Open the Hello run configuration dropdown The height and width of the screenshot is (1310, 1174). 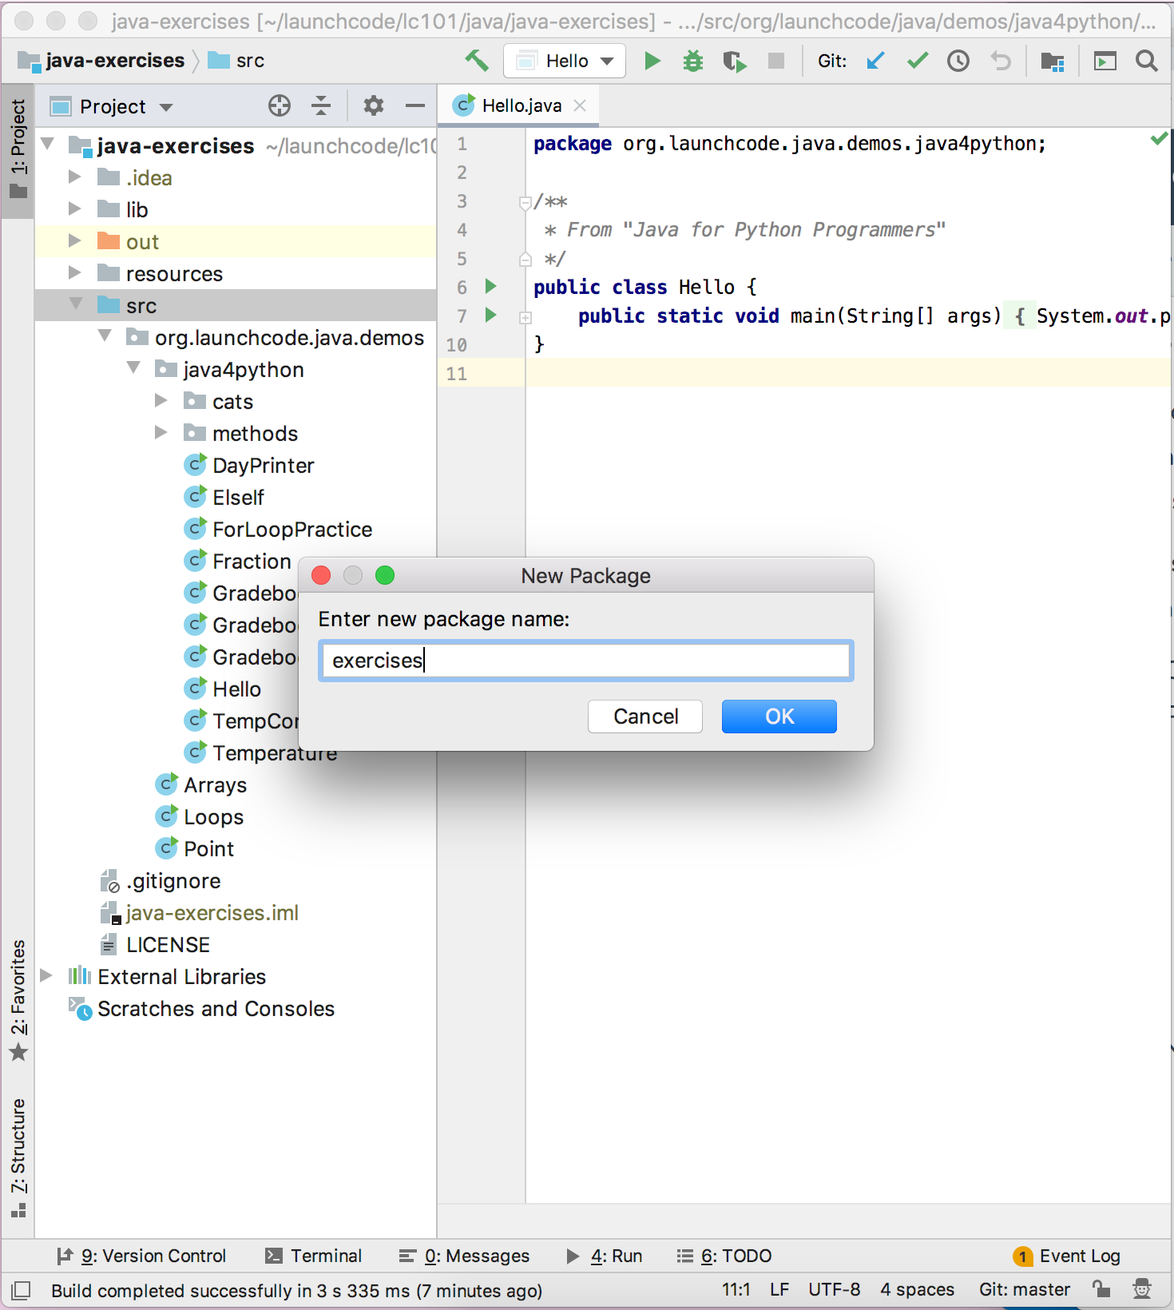point(565,61)
